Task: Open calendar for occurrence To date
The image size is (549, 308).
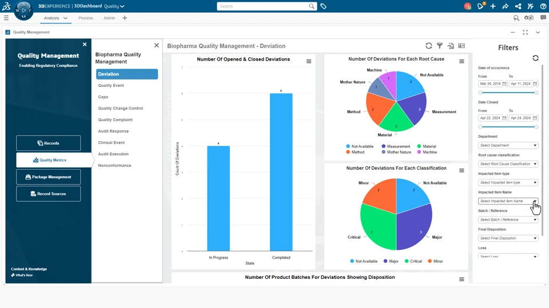Action: pos(535,83)
